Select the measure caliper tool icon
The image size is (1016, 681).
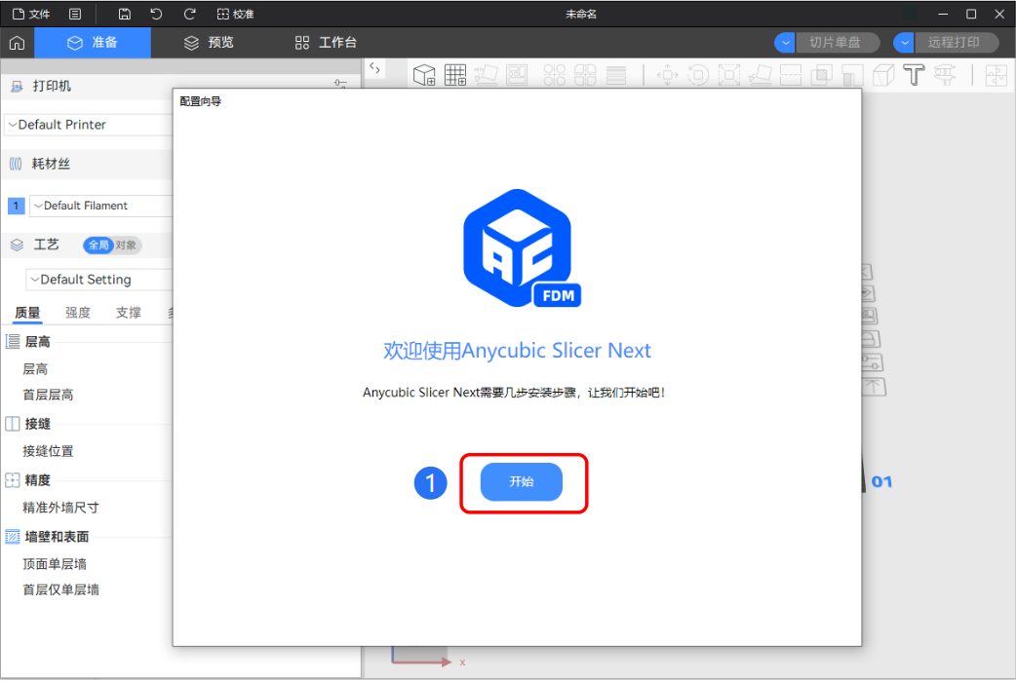click(945, 75)
